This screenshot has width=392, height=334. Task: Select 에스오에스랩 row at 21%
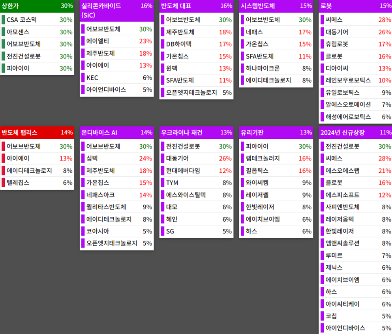pyautogui.click(x=356, y=171)
